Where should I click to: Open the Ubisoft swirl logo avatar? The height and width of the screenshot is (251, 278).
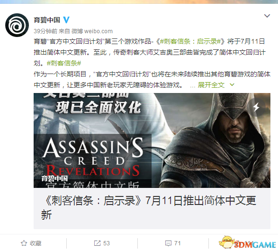pyautogui.click(x=17, y=25)
